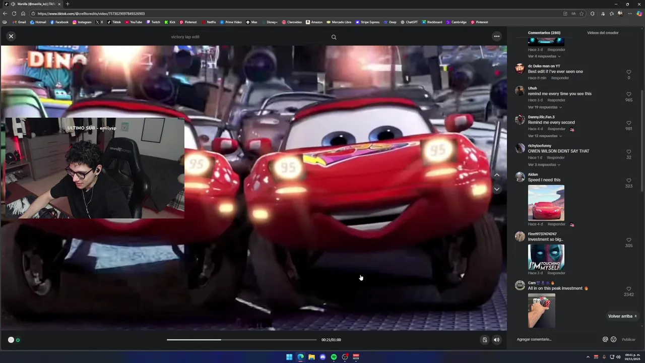Seek the video progress bar

(242, 340)
